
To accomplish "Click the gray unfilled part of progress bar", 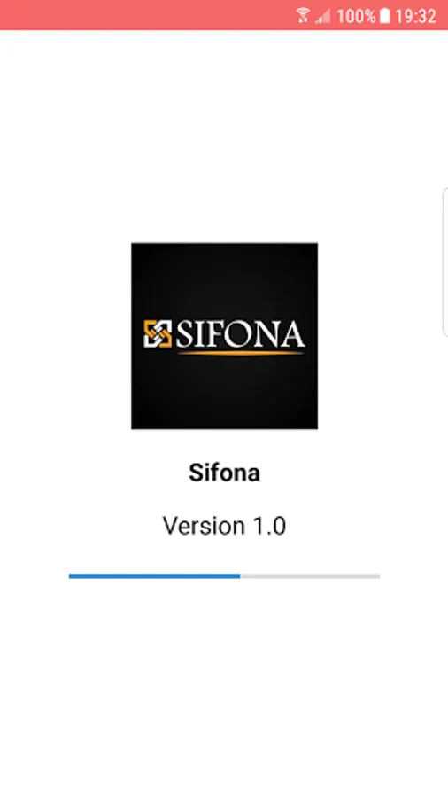I will click(x=310, y=576).
